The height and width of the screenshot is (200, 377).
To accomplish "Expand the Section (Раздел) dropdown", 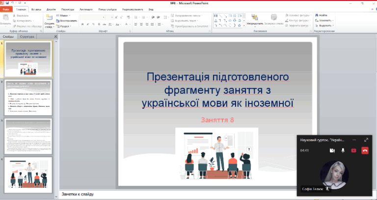I will pyautogui.click(x=65, y=26).
